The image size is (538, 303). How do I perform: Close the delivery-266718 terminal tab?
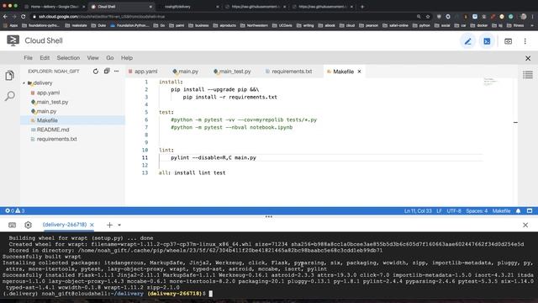tap(92, 225)
